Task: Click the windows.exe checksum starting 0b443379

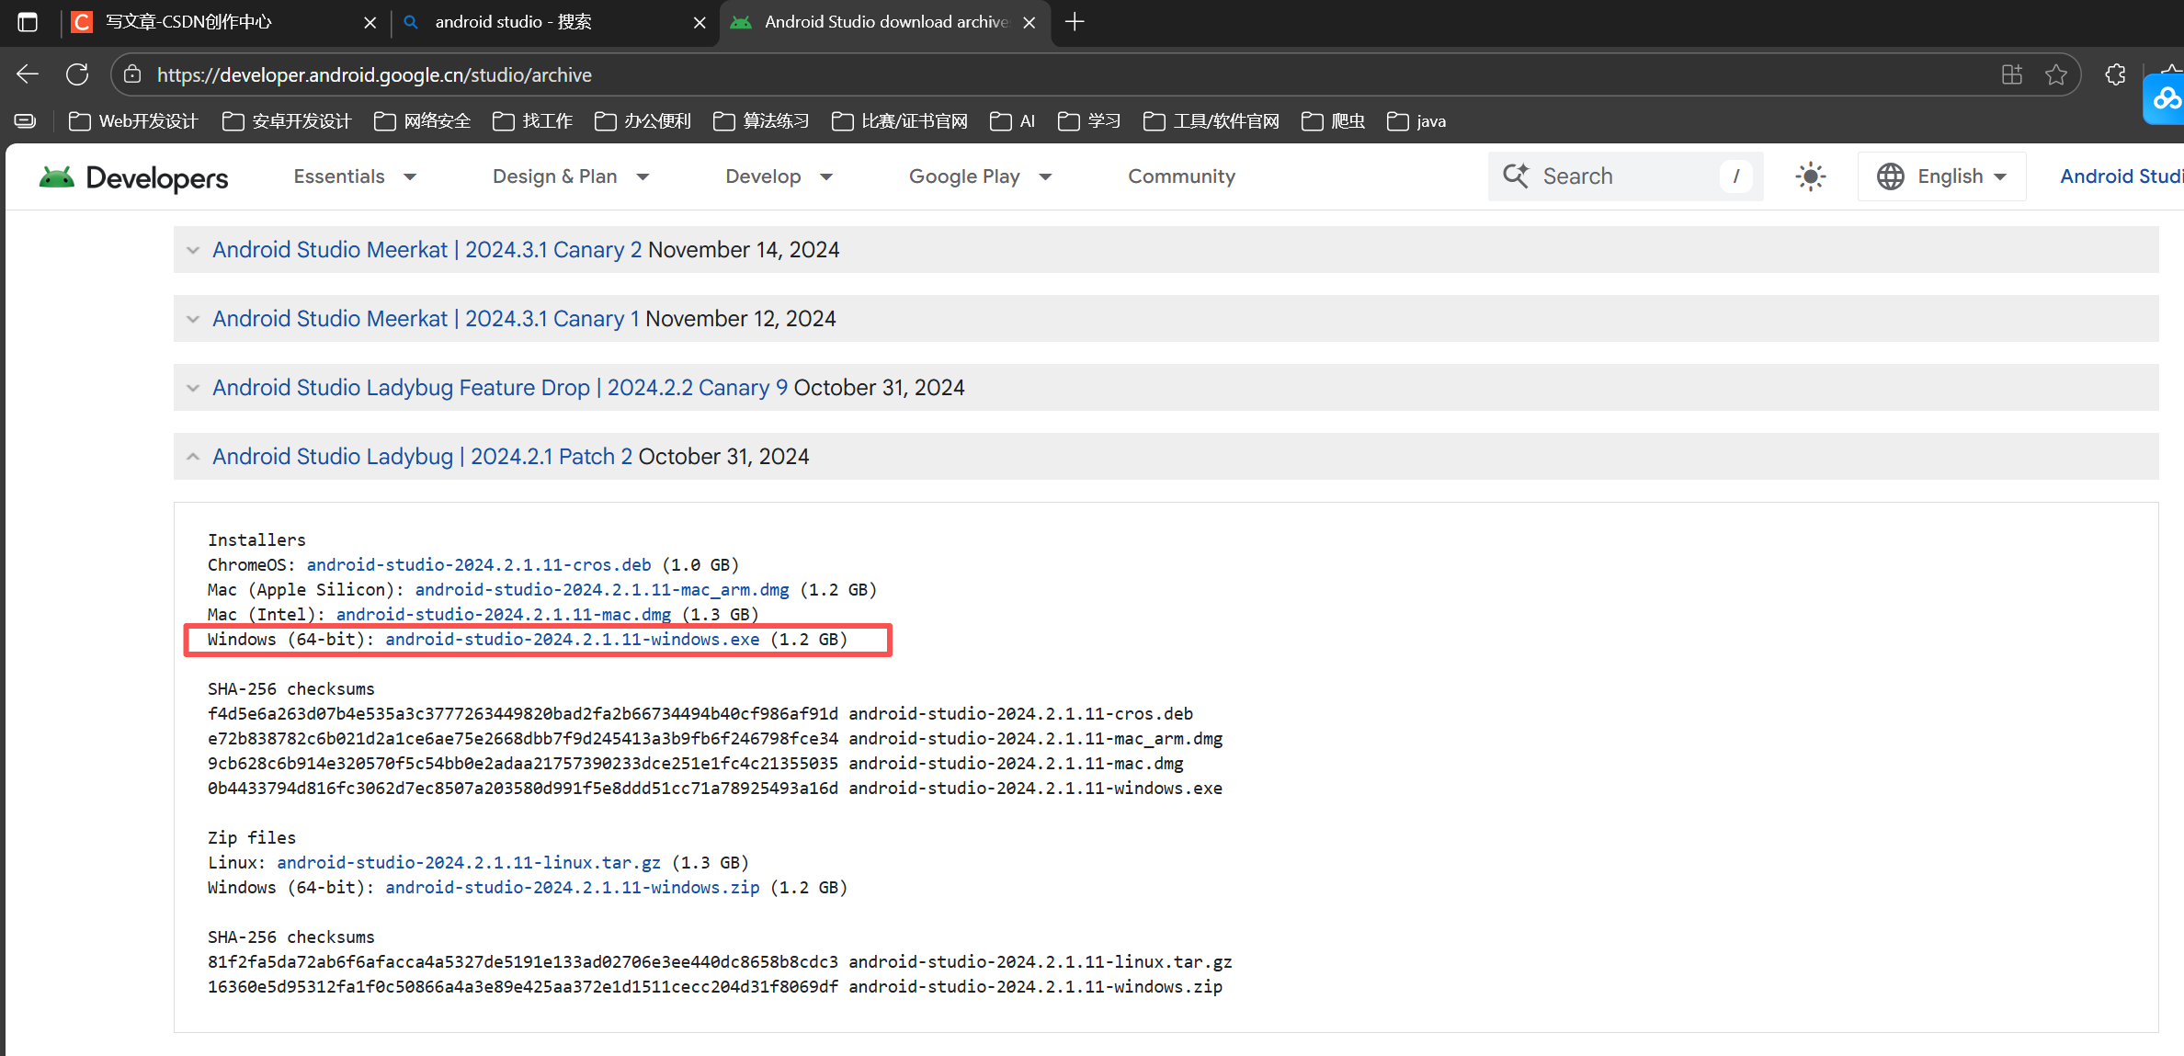Action: (x=523, y=788)
